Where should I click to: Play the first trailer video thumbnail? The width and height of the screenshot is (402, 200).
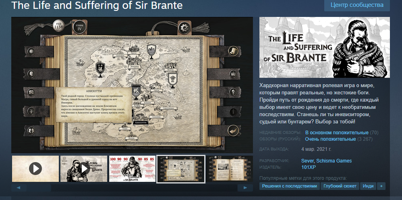(35, 169)
